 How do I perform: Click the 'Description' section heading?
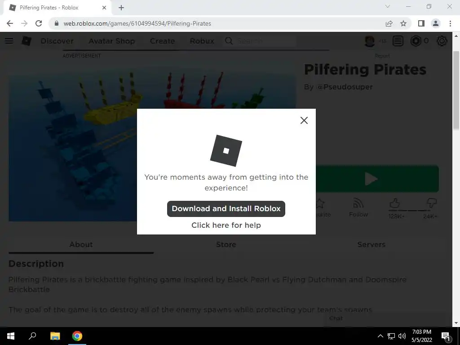[36, 264]
